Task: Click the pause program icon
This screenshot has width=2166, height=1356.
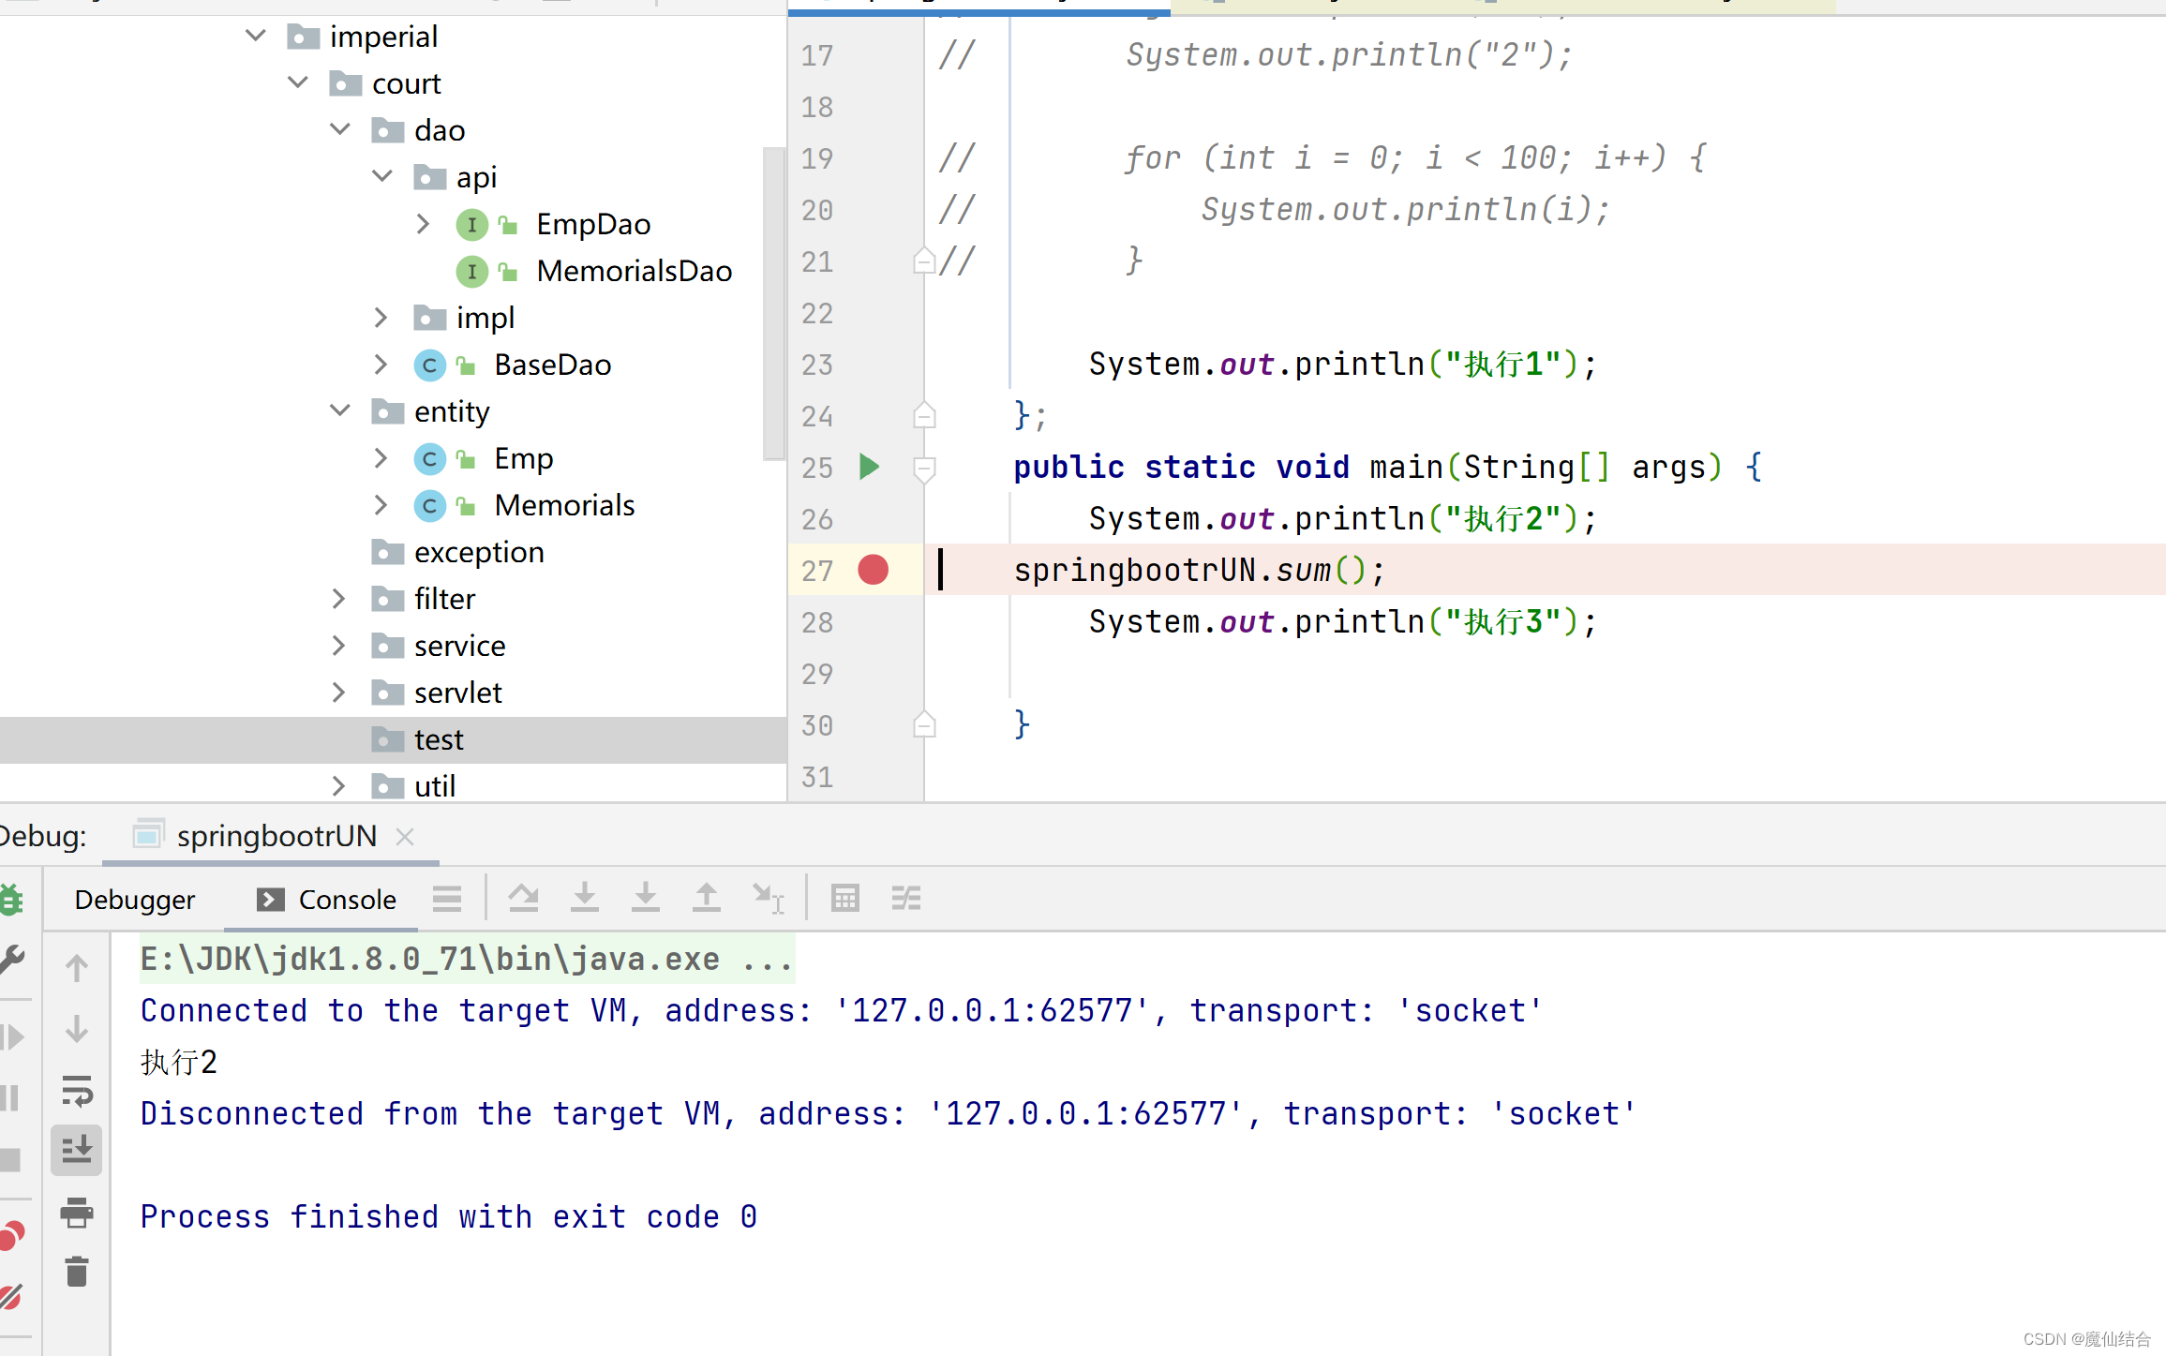Action: click(x=9, y=1097)
